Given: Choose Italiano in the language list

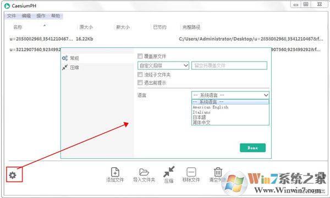Looking at the screenshot, I should click(230, 112).
